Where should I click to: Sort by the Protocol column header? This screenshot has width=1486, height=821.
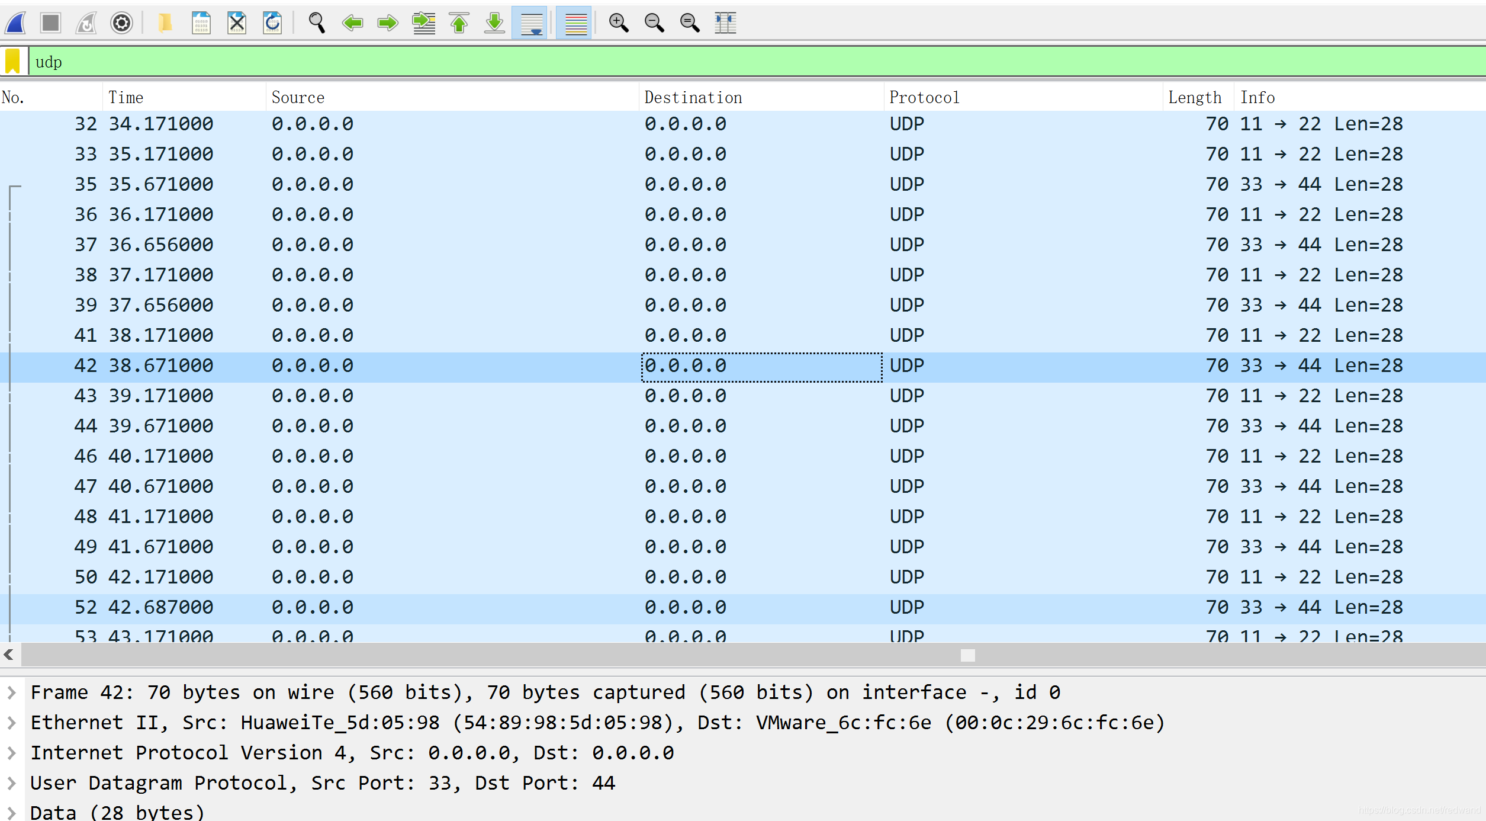[1024, 97]
